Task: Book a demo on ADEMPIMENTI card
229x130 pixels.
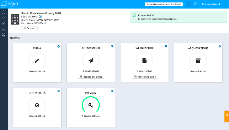Action: [x=91, y=77]
